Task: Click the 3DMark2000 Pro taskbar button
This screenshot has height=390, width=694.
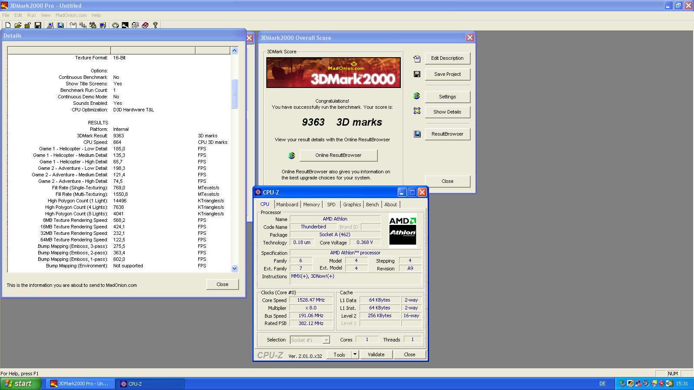Action: point(80,383)
